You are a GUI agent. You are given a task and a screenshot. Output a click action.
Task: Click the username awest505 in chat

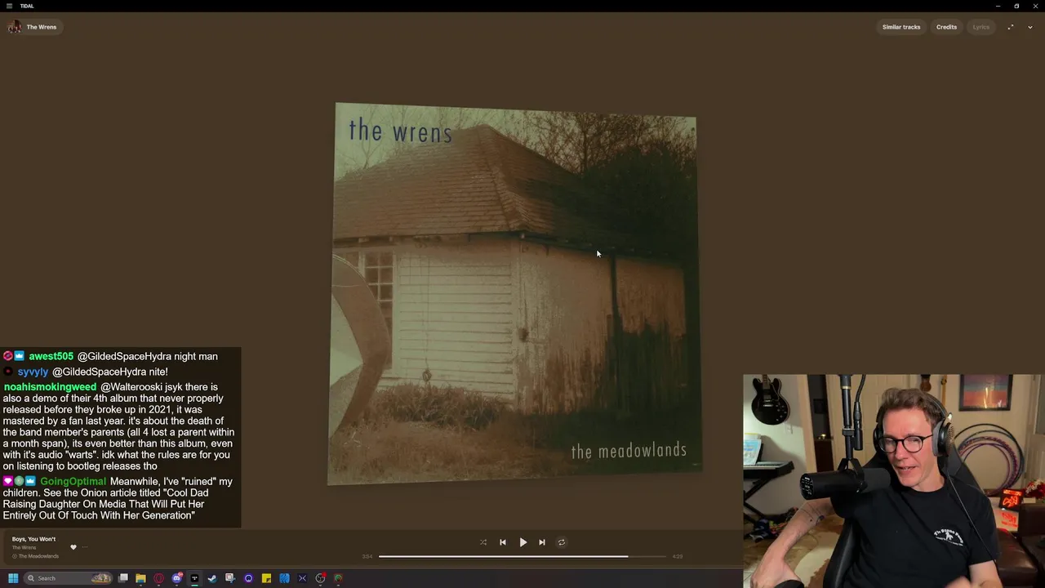(51, 356)
